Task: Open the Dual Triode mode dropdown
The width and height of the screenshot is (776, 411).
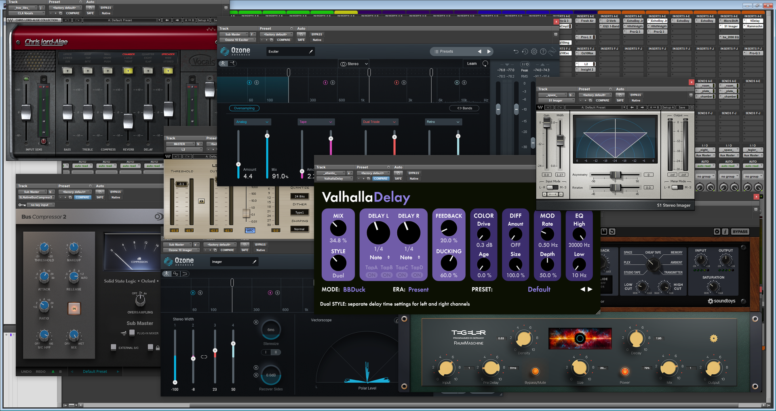Action: (x=380, y=122)
